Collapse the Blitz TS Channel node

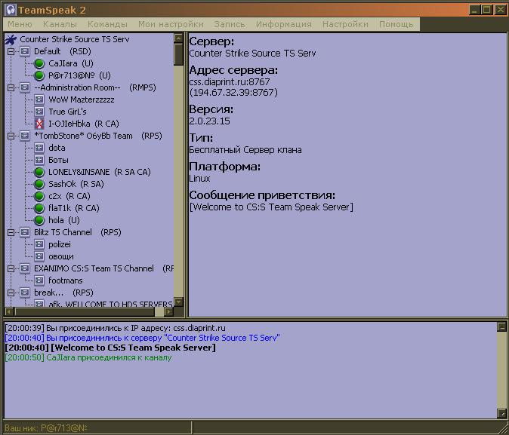click(11, 232)
